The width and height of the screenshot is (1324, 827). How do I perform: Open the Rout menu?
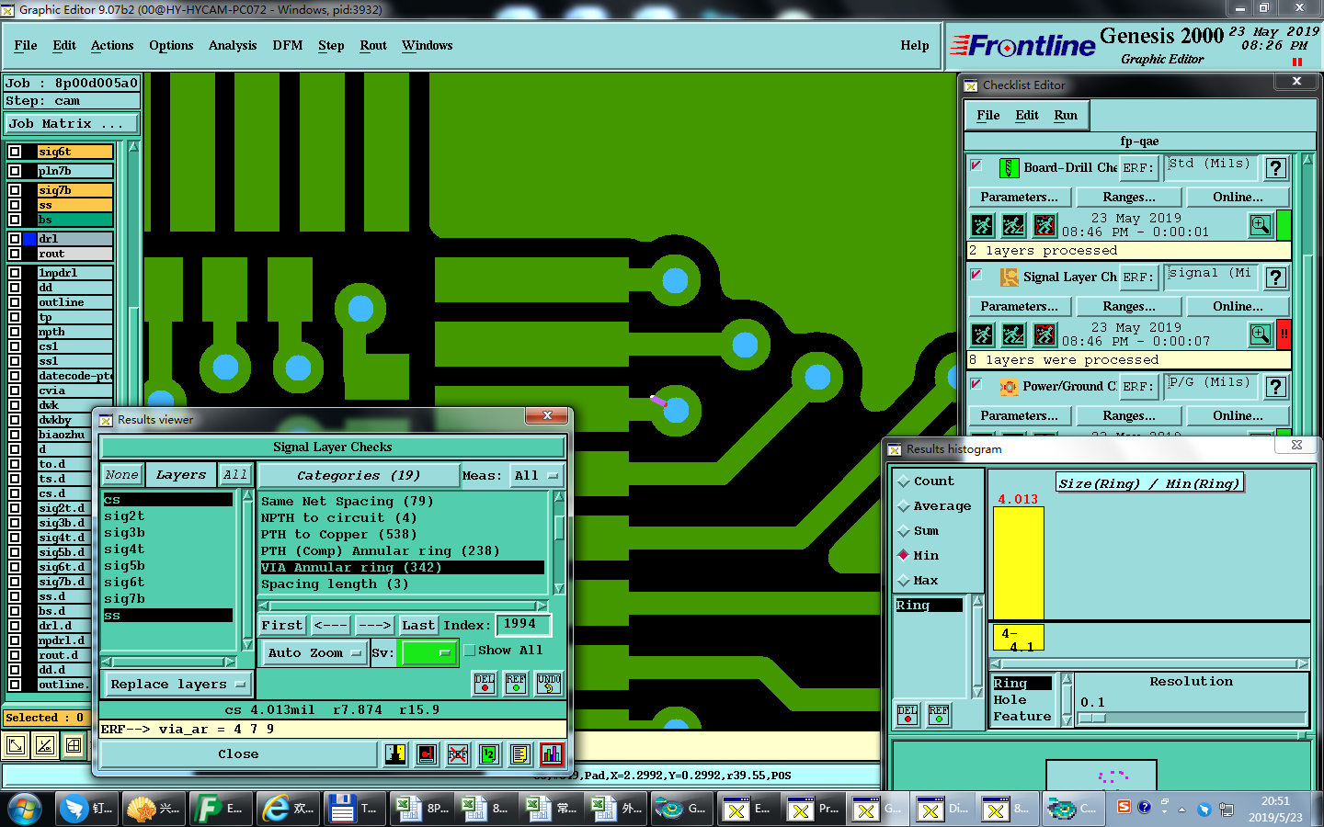point(373,46)
